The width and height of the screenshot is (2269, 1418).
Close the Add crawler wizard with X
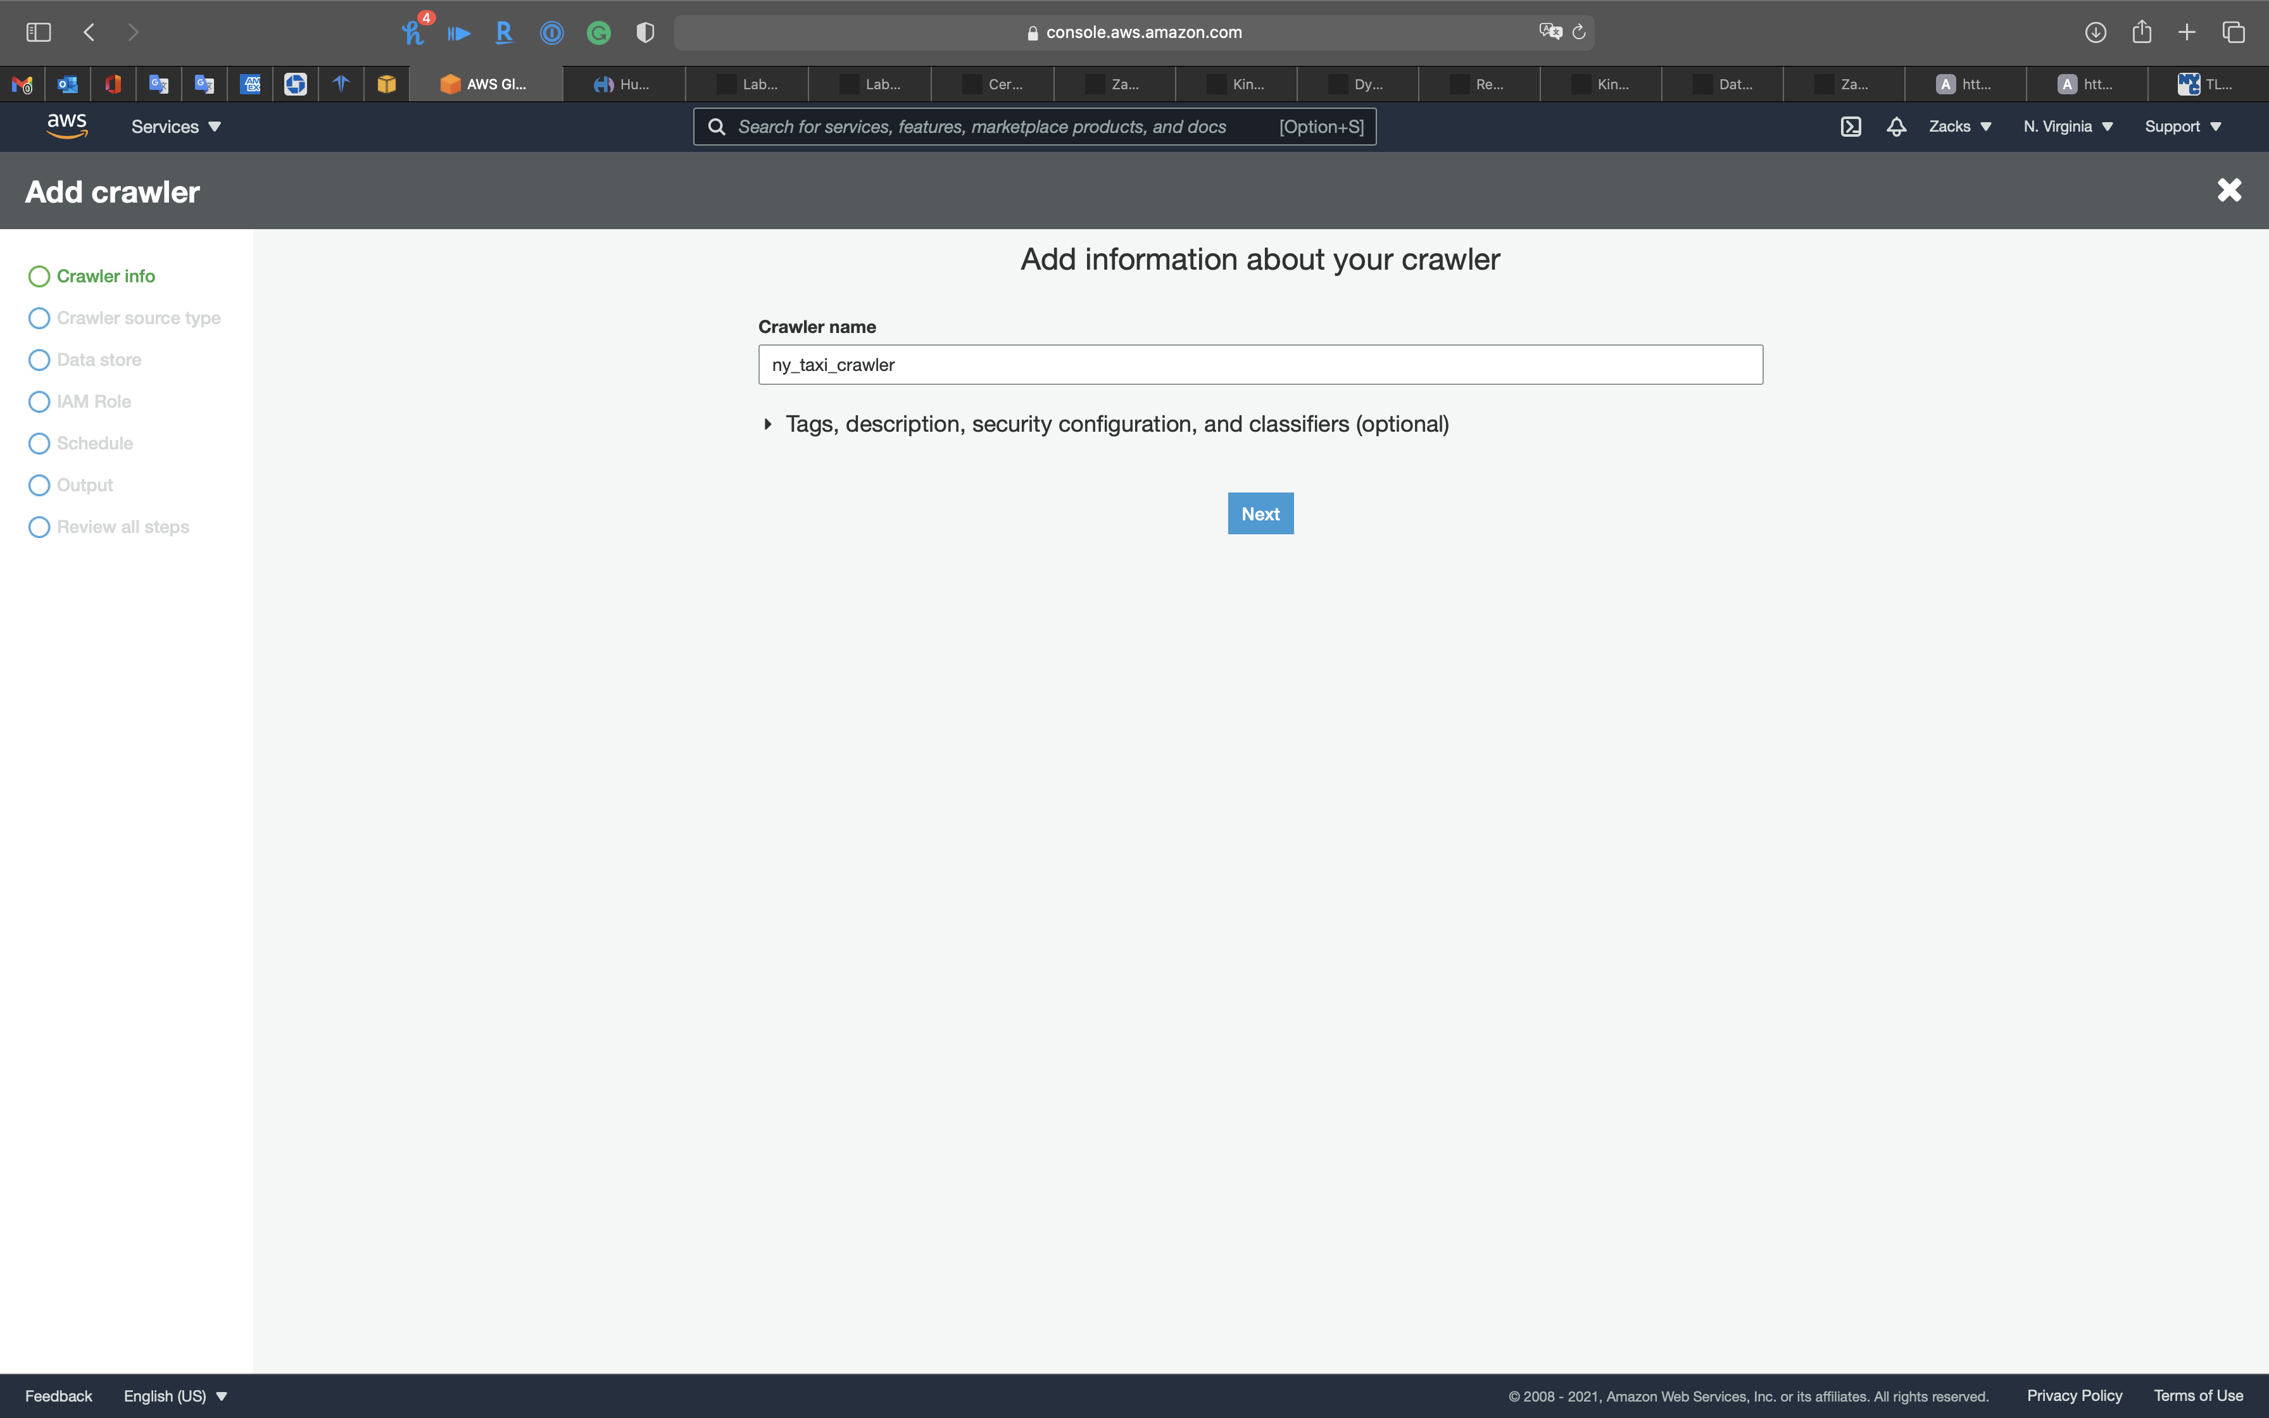click(x=2228, y=191)
